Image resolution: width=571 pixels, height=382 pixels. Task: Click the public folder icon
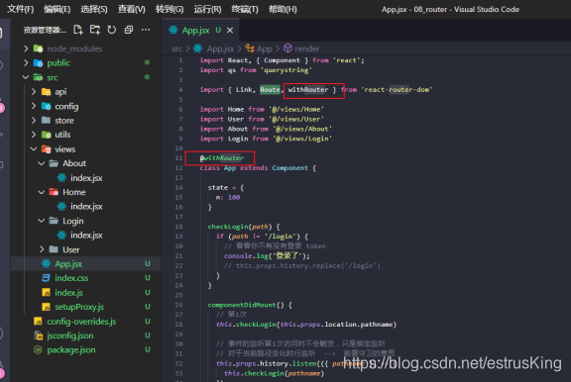[39, 63]
